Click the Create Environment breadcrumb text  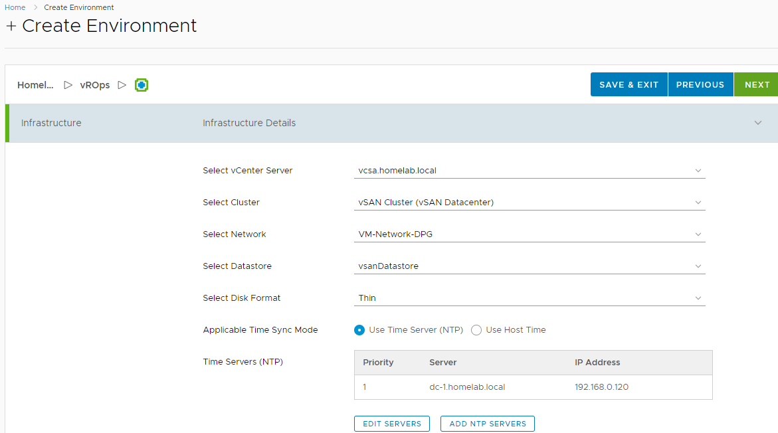tap(79, 7)
